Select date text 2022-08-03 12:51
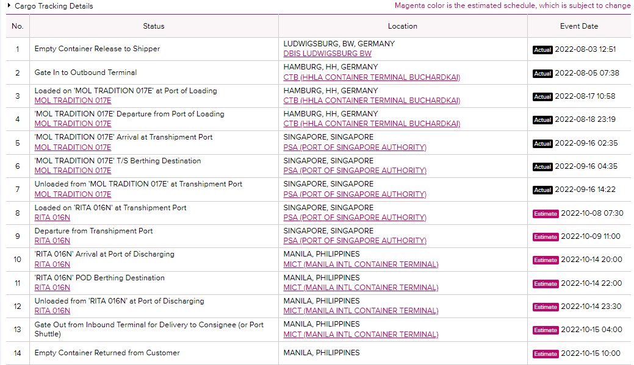This screenshot has width=634, height=365. coord(585,49)
